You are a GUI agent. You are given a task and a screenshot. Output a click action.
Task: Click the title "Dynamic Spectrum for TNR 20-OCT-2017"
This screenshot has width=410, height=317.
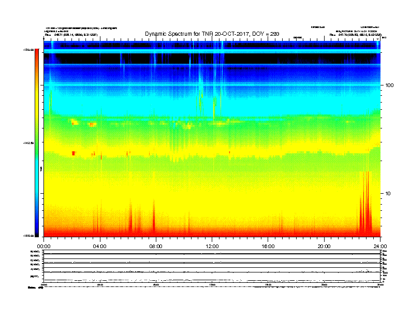197,34
